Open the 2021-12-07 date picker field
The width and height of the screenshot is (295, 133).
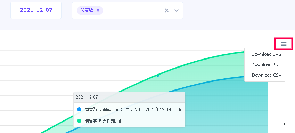(x=36, y=10)
